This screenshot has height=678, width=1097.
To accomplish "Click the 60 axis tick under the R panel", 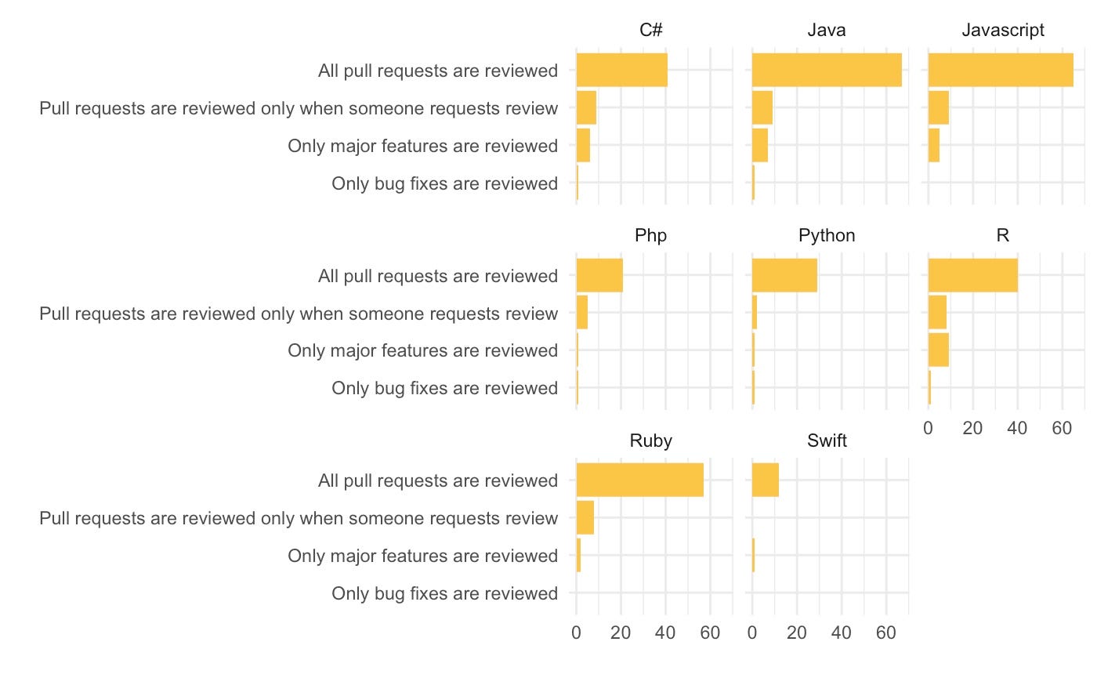I will (1062, 428).
